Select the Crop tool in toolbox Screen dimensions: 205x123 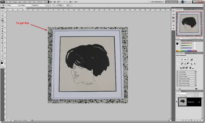(x=2, y=21)
